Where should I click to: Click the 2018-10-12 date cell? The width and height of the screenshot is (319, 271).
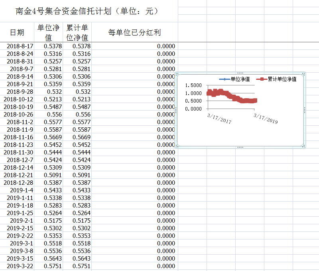pos(17,99)
